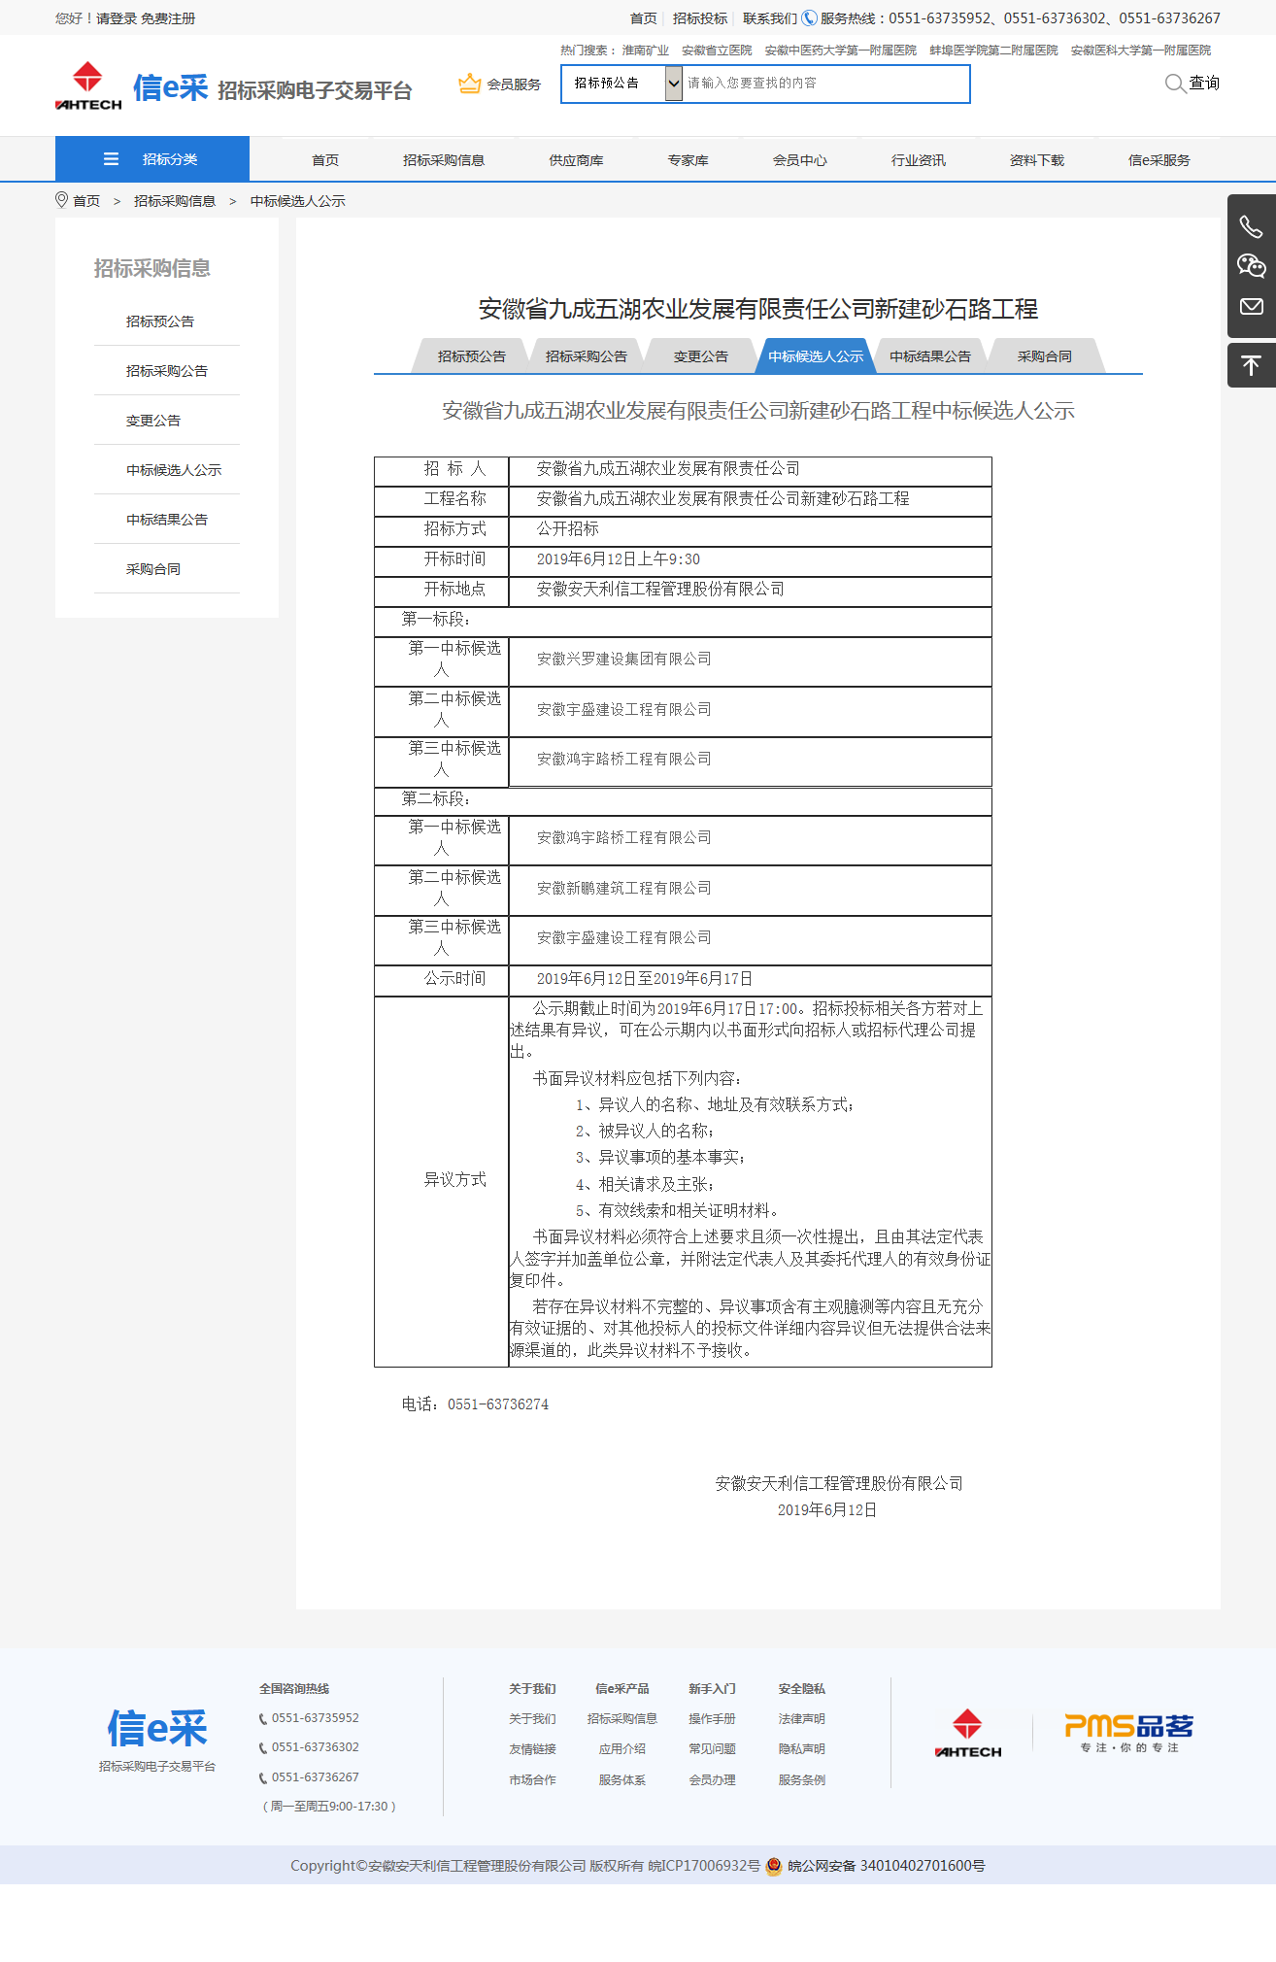The height and width of the screenshot is (1962, 1276).
Task: Click 皖公网安备 34010402701600号 link
Action: point(886,1866)
